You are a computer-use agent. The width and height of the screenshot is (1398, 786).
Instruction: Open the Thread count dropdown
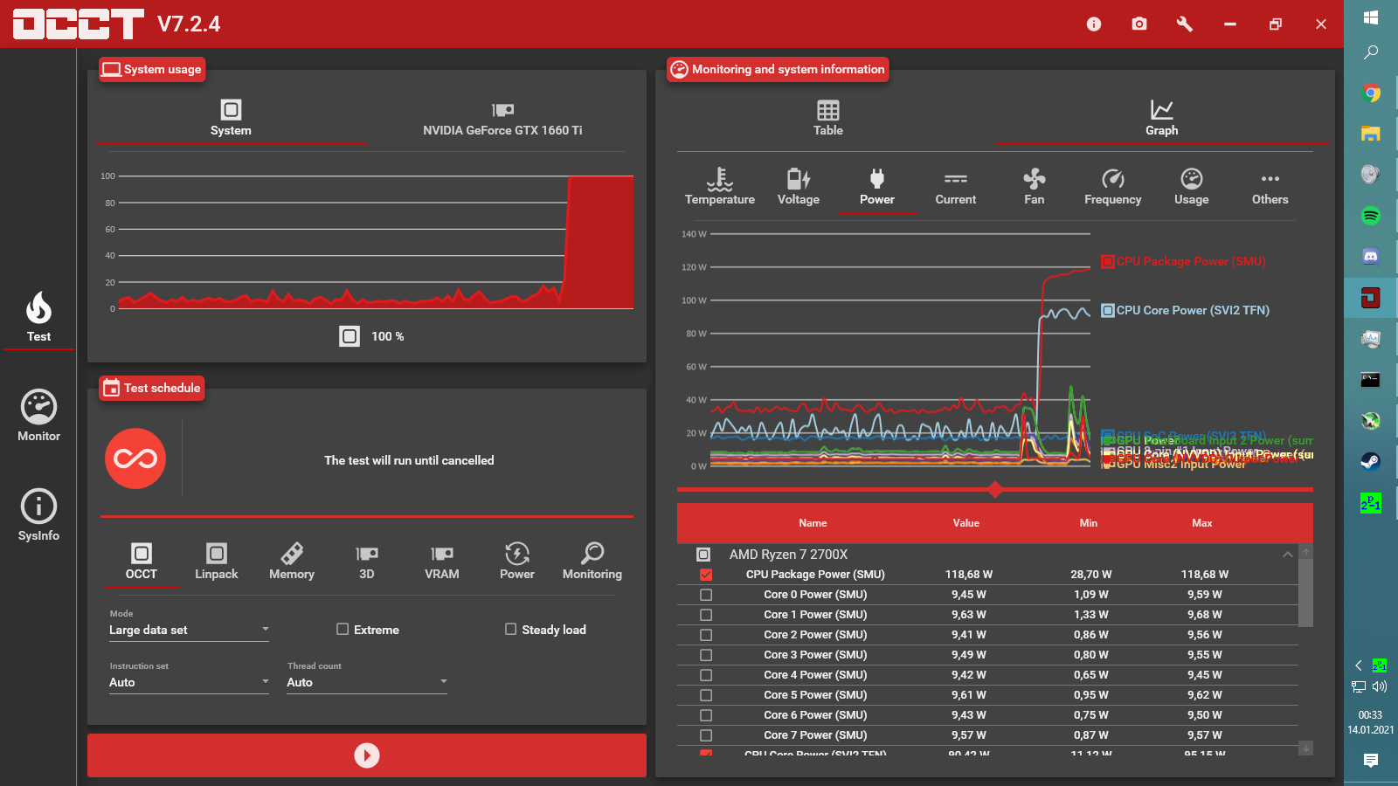367,682
